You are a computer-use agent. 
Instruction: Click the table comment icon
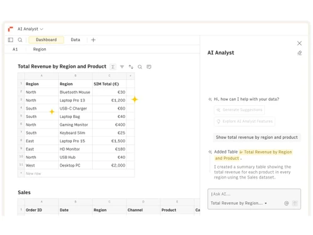pos(149,67)
